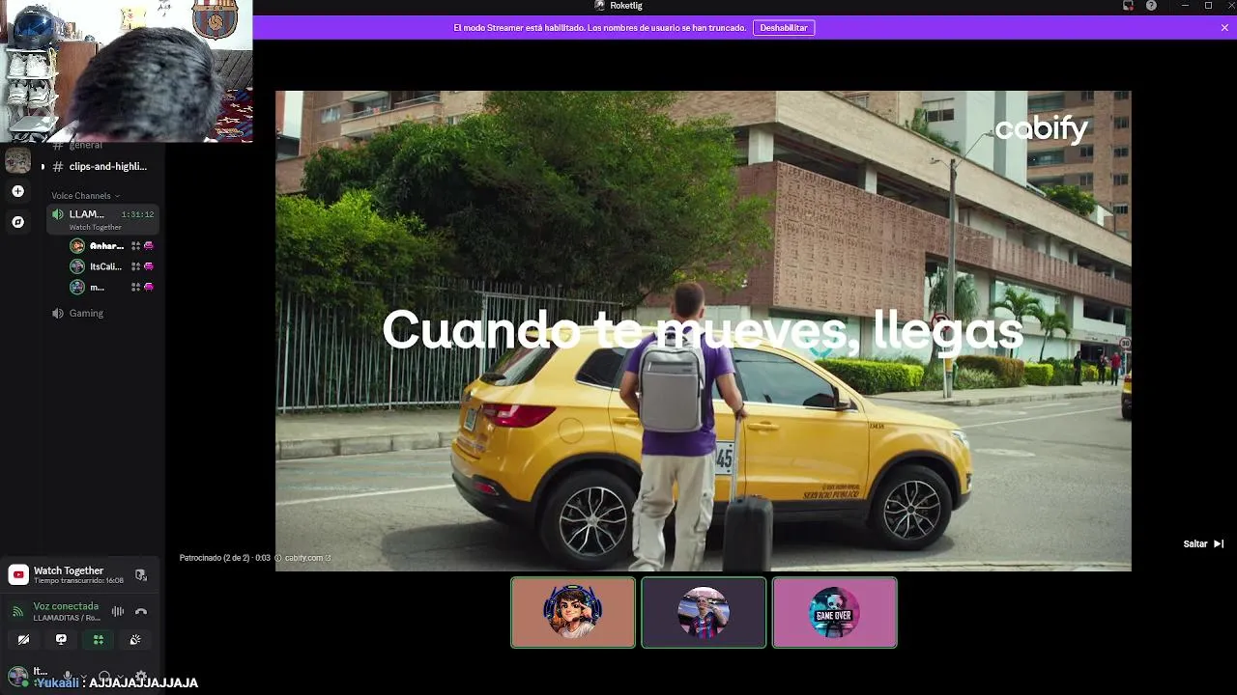
Task: Select the headphones-avatar participant tile
Action: tap(573, 612)
